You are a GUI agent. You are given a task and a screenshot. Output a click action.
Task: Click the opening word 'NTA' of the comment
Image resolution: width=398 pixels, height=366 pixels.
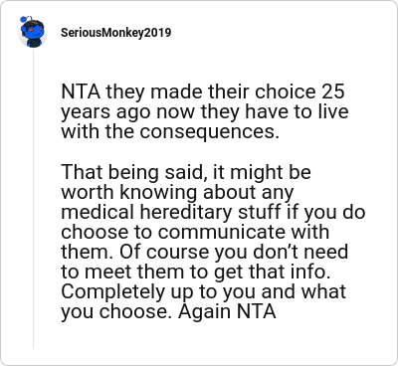81,91
